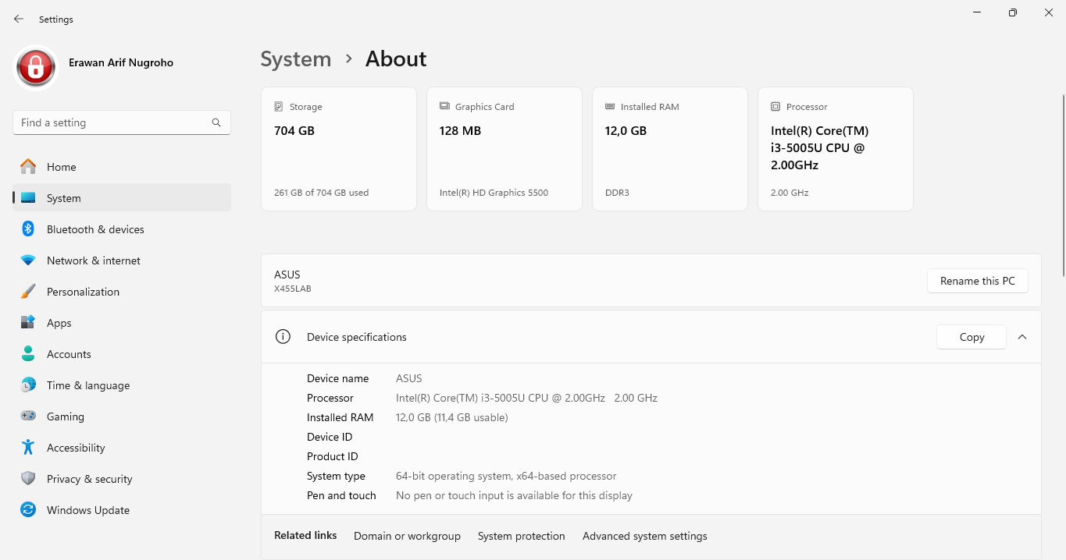The height and width of the screenshot is (560, 1066).
Task: Click the Windows Update sync icon
Action: (28, 510)
